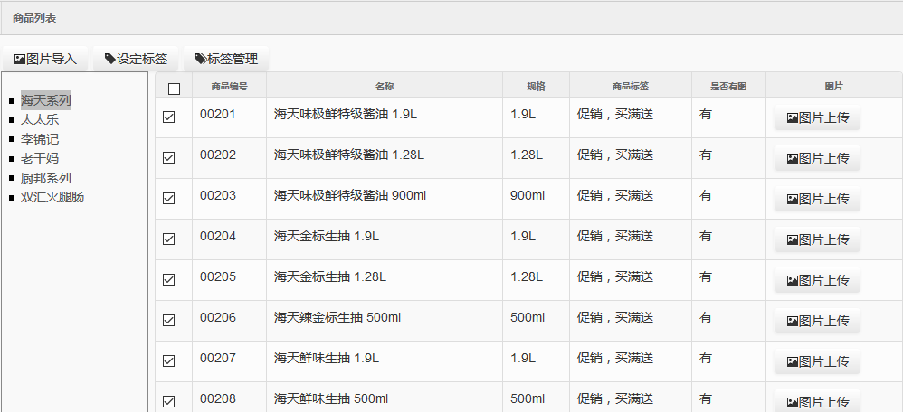Uncheck the checkbox for product 00202

pyautogui.click(x=168, y=158)
